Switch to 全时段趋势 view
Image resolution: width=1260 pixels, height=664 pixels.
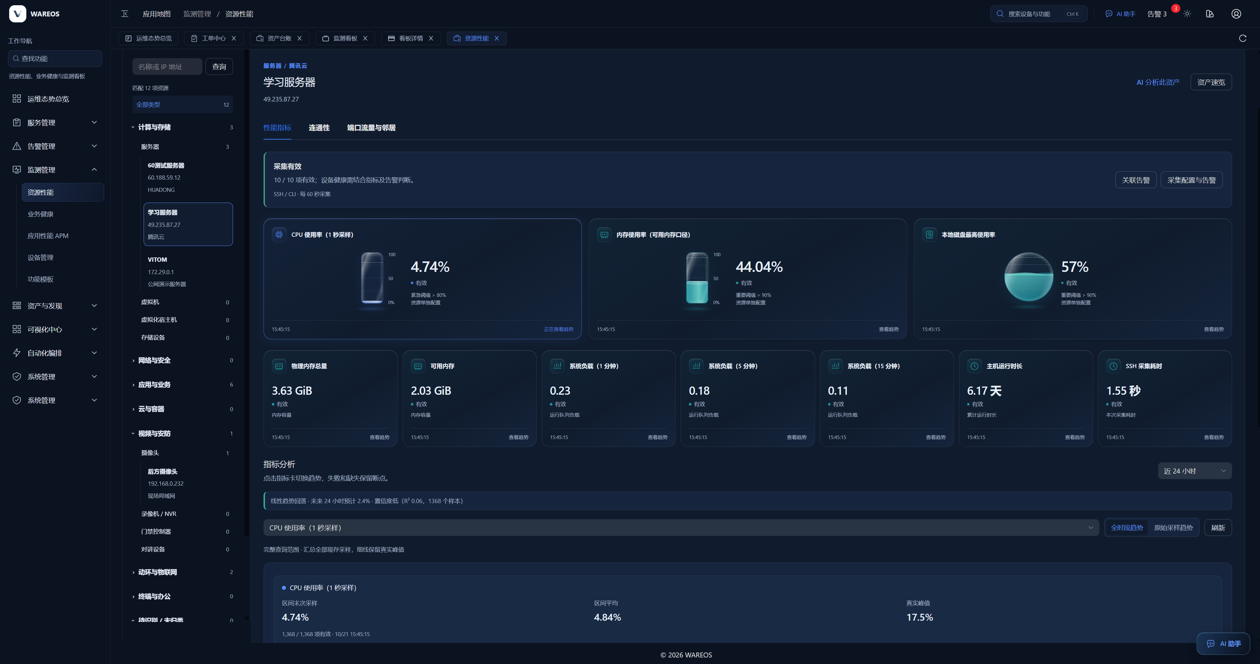[x=1127, y=528]
